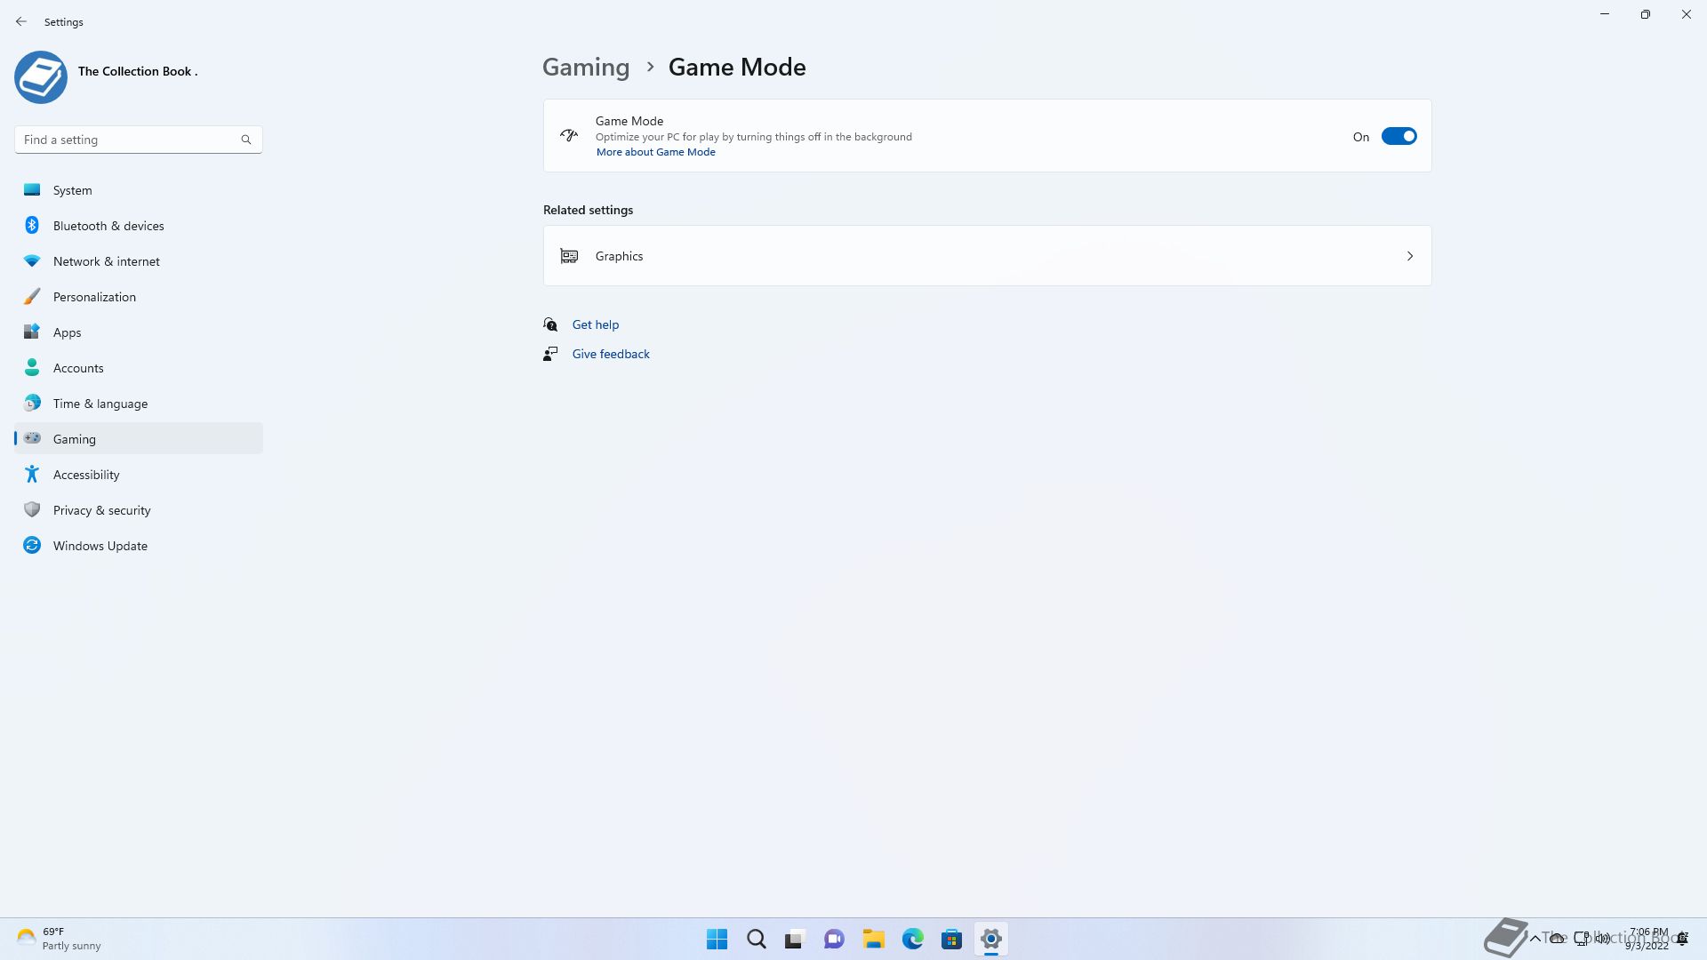Image resolution: width=1707 pixels, height=960 pixels.
Task: Open the Bluetooth & devices section
Action: point(108,226)
